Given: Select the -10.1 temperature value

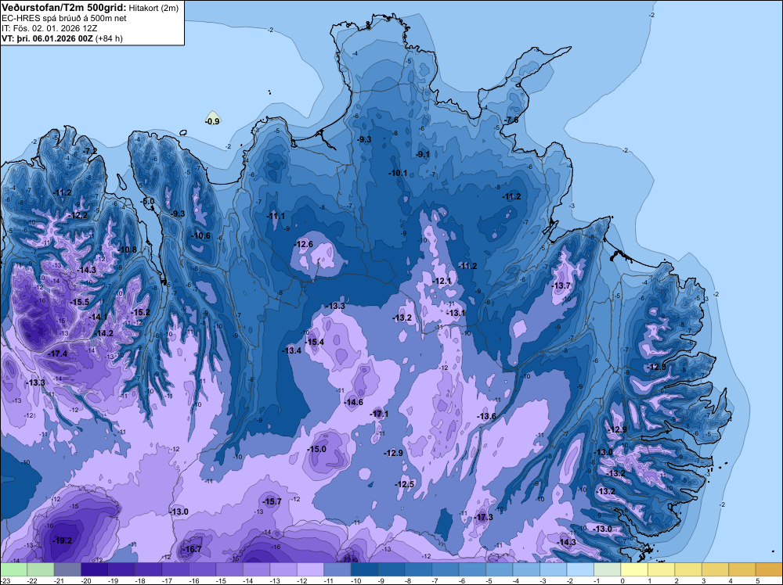Looking at the screenshot, I should (398, 173).
